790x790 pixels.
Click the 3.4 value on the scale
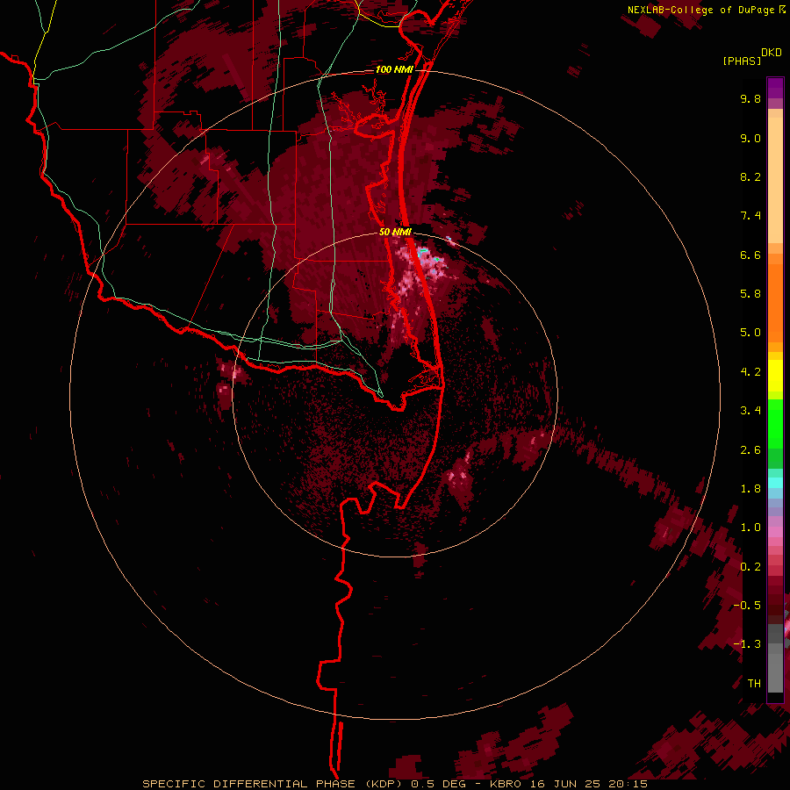(750, 411)
